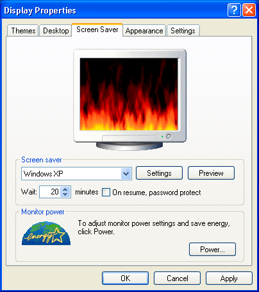This screenshot has height=292, width=259.
Task: Enable On resume, password protect checkbox
Action: click(106, 192)
